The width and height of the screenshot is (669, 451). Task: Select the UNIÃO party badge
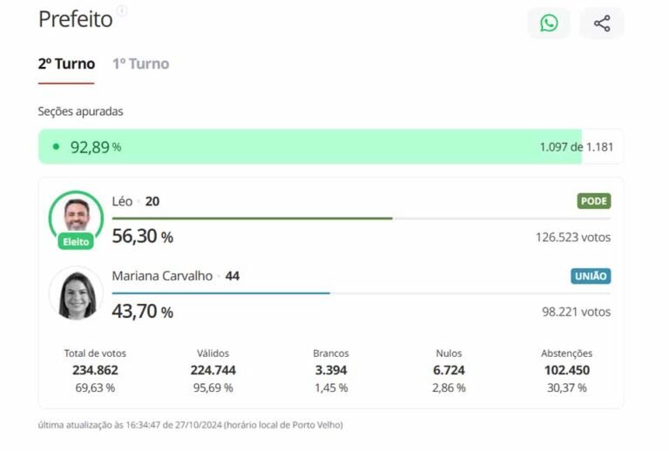tap(591, 276)
